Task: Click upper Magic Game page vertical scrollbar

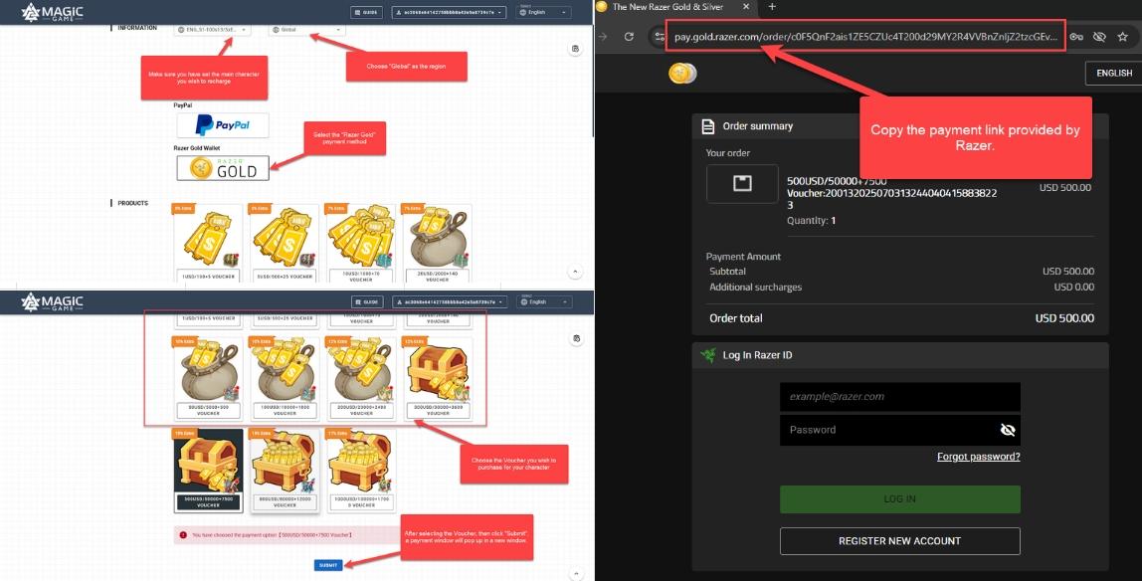Action: tap(593, 81)
